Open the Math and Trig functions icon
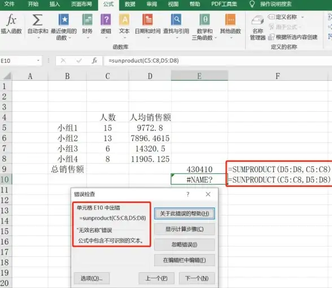 204,20
